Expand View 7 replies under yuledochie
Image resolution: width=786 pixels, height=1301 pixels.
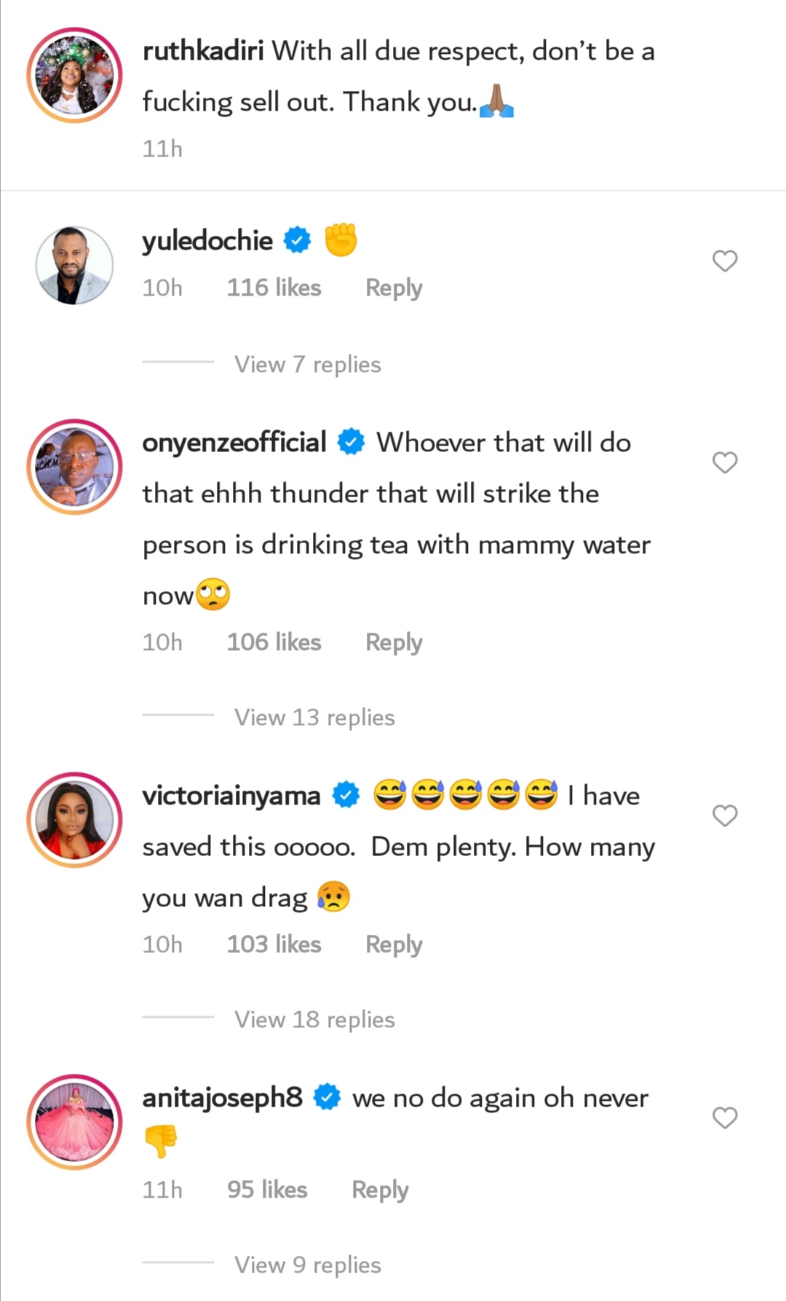(x=307, y=364)
